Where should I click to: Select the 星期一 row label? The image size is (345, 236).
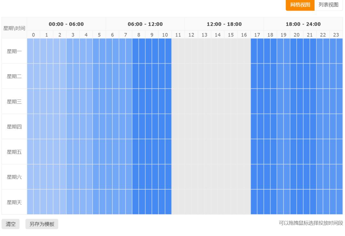(14, 51)
